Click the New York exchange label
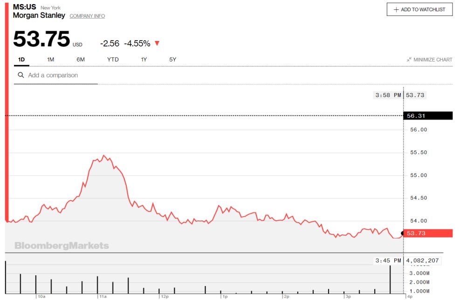This screenshot has width=466, height=300. click(x=50, y=8)
